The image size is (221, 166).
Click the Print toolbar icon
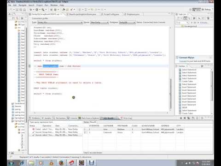pyautogui.click(x=24, y=10)
